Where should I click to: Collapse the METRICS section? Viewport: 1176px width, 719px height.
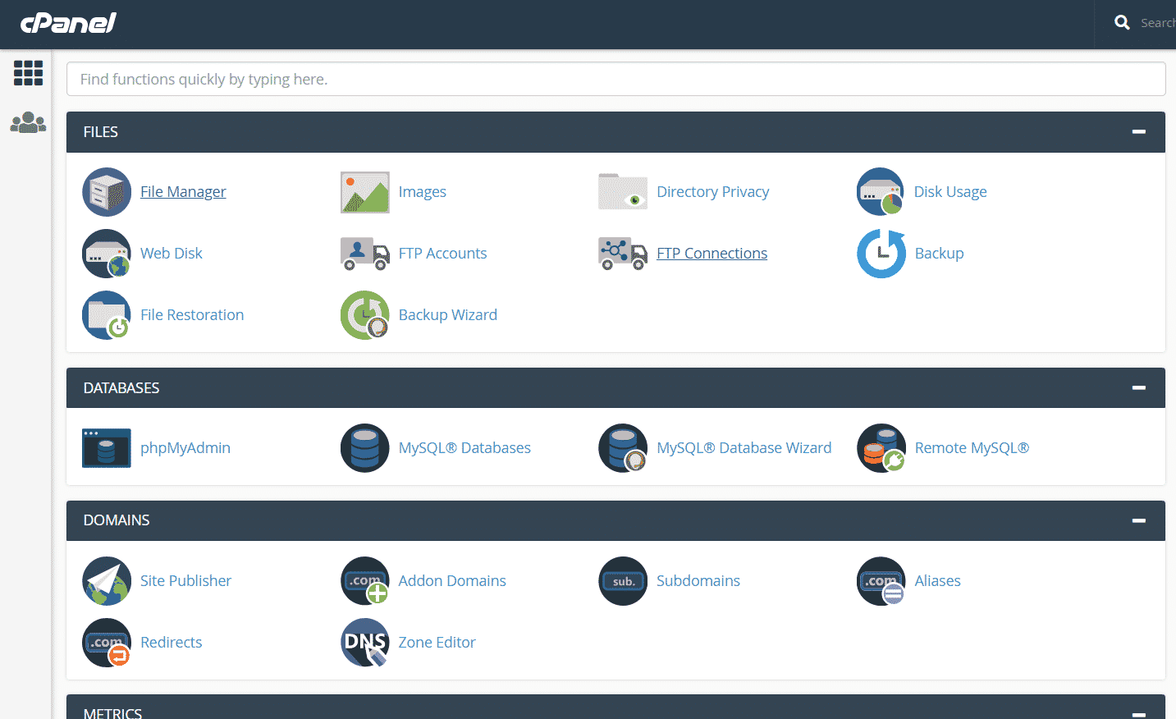pyautogui.click(x=1138, y=714)
